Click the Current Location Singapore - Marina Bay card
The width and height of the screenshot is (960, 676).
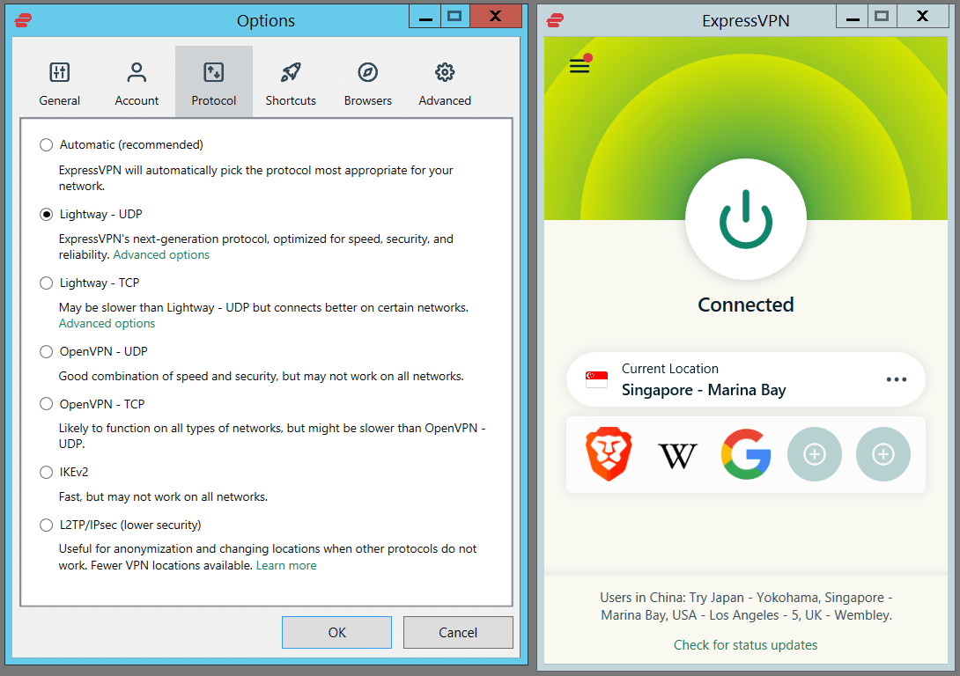point(746,379)
